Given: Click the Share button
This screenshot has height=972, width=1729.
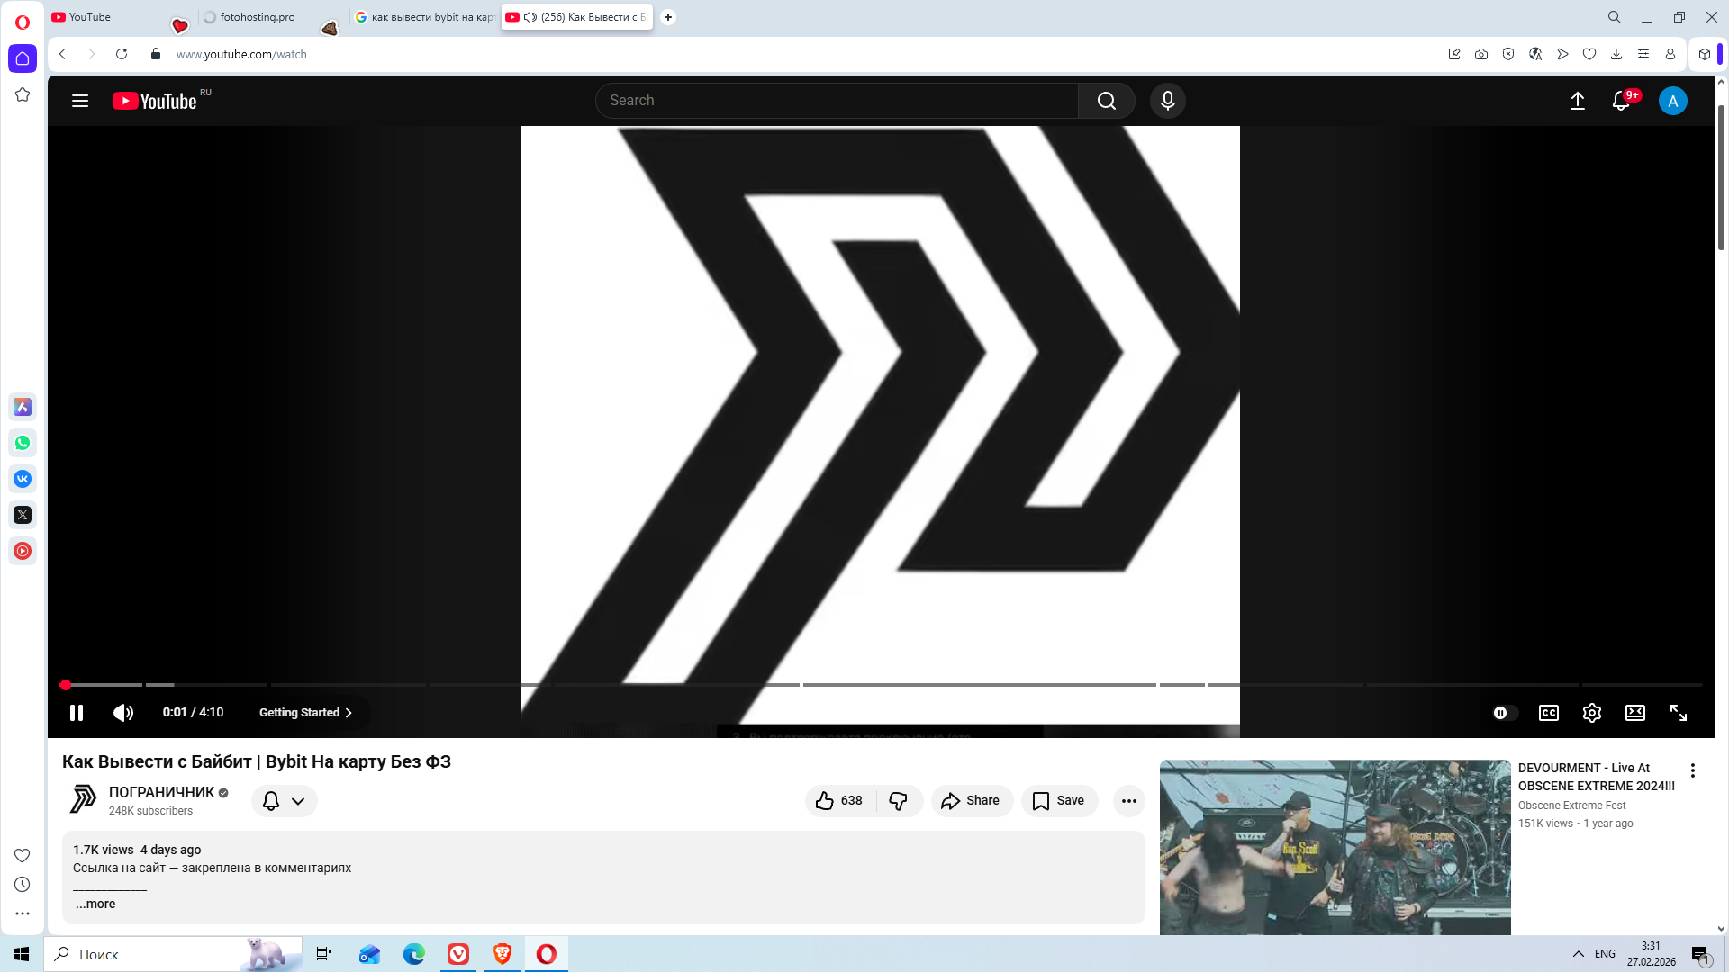Looking at the screenshot, I should (x=971, y=800).
